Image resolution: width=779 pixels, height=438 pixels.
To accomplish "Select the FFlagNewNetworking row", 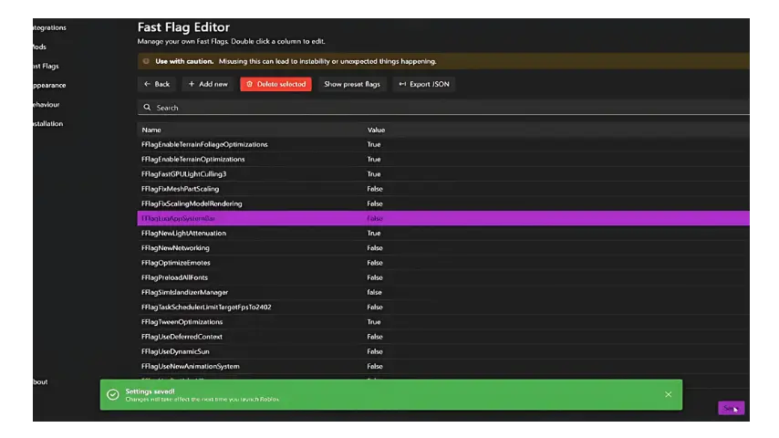I will click(x=175, y=248).
